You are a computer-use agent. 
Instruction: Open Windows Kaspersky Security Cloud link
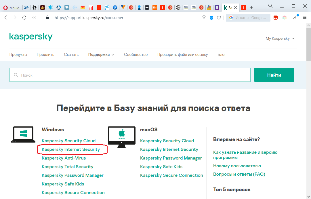pos(69,141)
